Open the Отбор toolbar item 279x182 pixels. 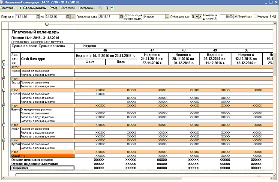pos(54,8)
